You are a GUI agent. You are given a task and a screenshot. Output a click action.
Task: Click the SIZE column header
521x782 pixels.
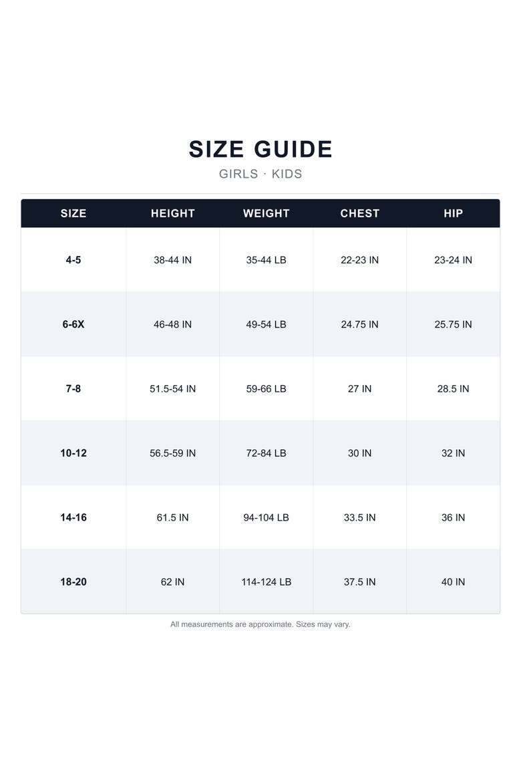tap(73, 213)
